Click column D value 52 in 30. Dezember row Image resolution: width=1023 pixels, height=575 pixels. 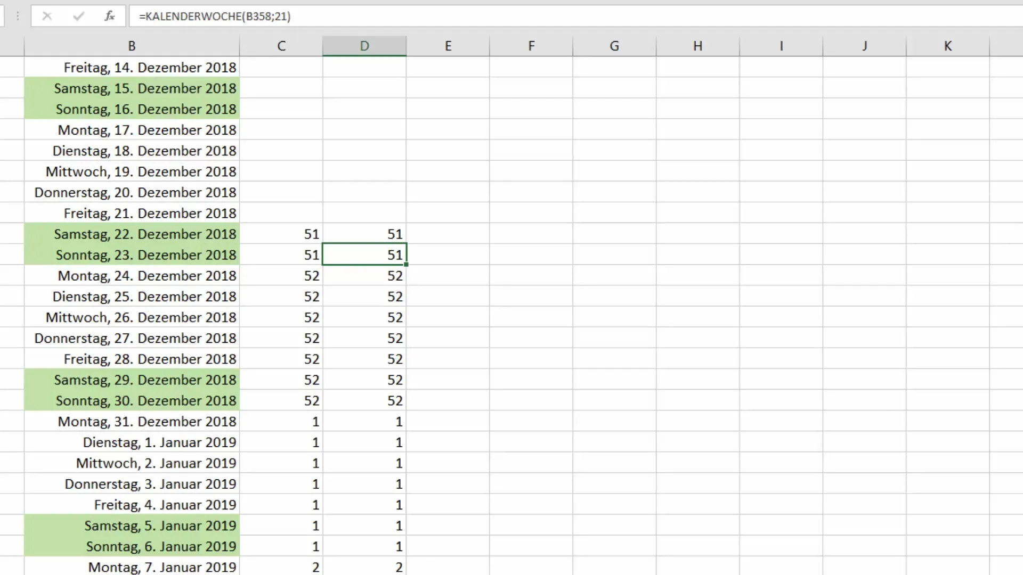364,400
